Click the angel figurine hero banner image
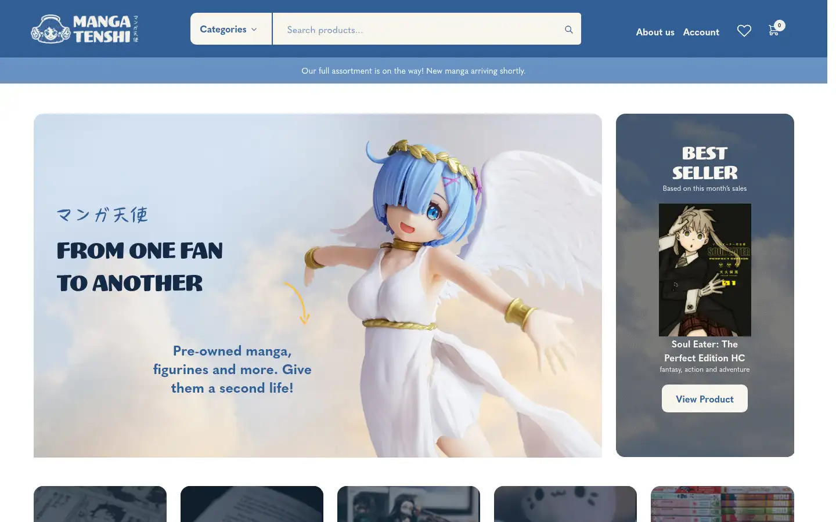The width and height of the screenshot is (836, 522). pos(318,285)
